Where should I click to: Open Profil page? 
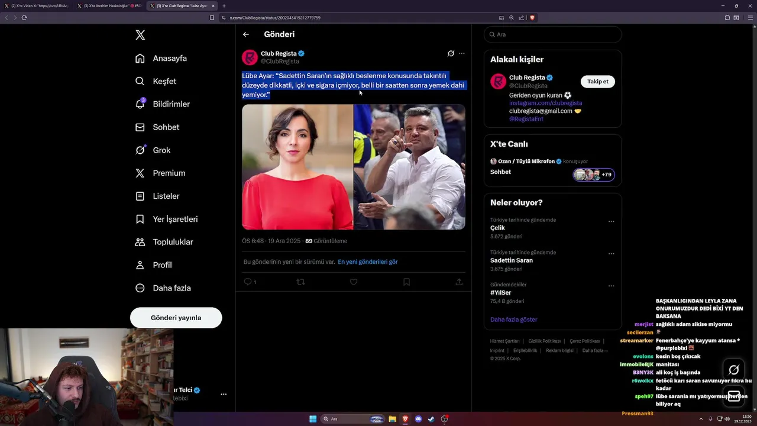153,265
